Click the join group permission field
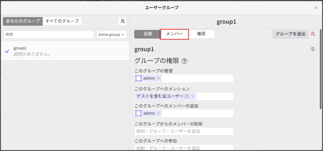The height and width of the screenshot is (151, 323). pos(184,148)
